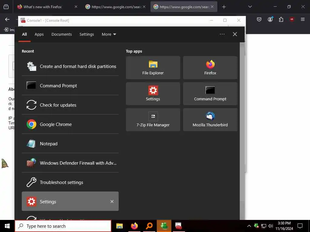Open the Firefox account menu
Screen dimensions: 310x232
point(270,19)
